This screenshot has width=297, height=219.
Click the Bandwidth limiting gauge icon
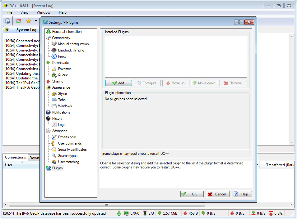[54, 50]
